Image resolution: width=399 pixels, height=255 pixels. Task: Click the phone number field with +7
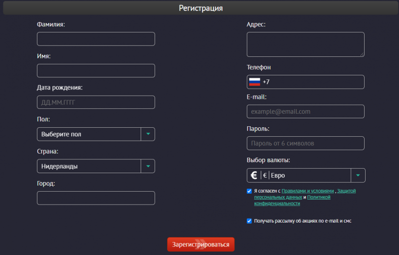[306, 82]
